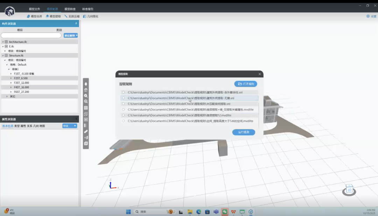Screen dimensions: 378x216
Task: Open the 楼层解绑 dropdown
Action: pos(71,35)
